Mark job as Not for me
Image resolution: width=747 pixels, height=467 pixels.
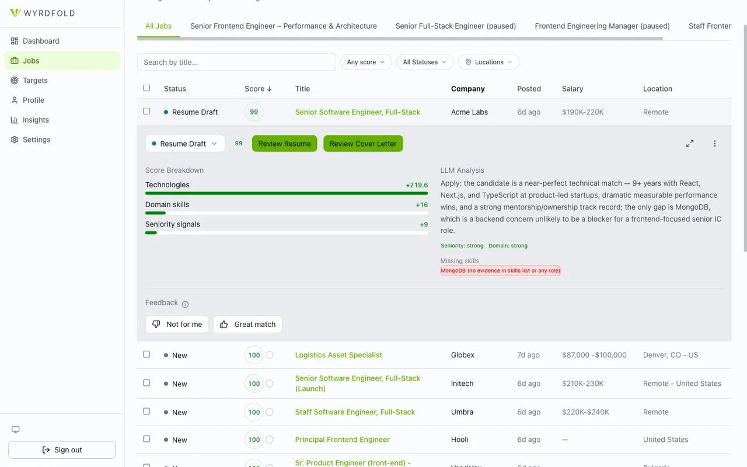pos(177,325)
